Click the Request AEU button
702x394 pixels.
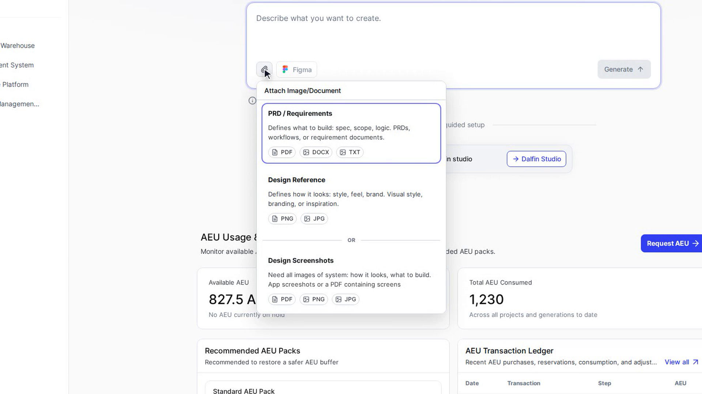pyautogui.click(x=671, y=243)
